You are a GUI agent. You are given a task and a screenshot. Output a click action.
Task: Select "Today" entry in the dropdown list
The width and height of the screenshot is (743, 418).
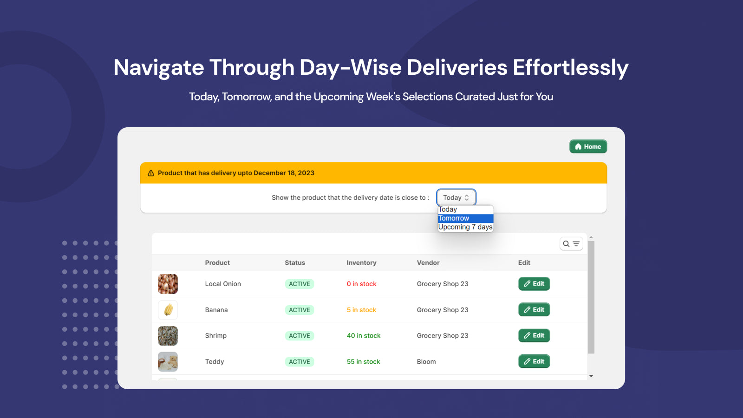pos(447,209)
